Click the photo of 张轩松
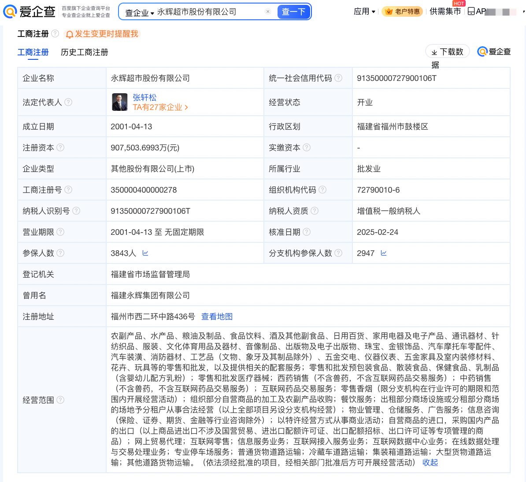 click(120, 102)
